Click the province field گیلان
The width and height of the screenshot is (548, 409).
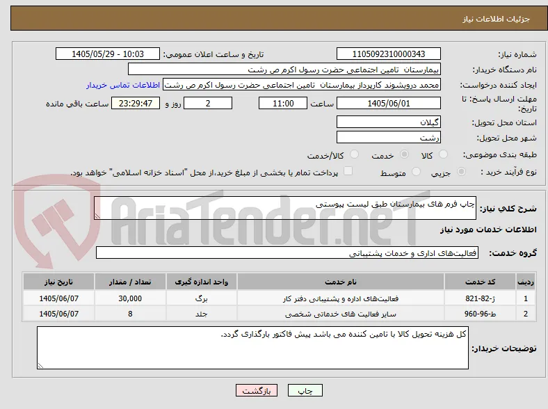pos(389,122)
